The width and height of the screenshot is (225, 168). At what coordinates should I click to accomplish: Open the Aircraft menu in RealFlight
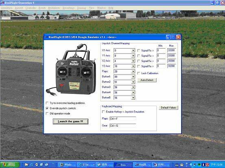pos(19,8)
